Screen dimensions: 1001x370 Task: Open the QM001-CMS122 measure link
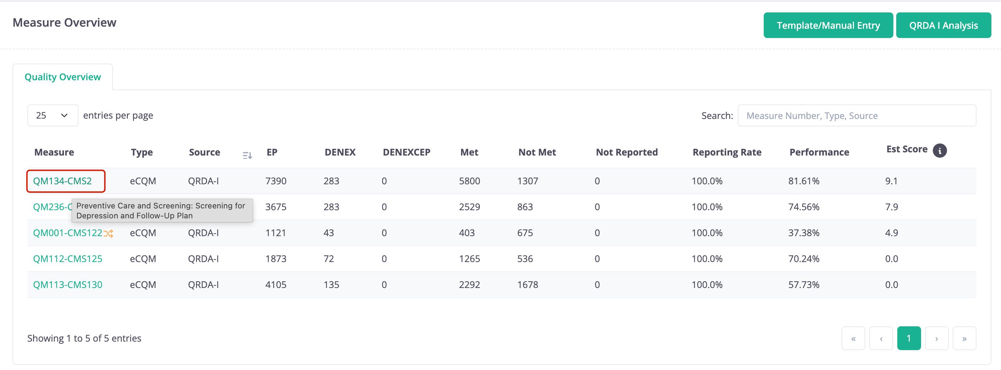(67, 233)
